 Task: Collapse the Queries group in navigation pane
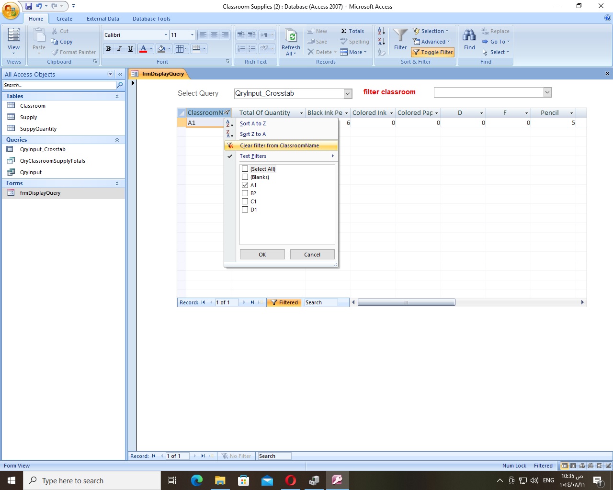[117, 140]
